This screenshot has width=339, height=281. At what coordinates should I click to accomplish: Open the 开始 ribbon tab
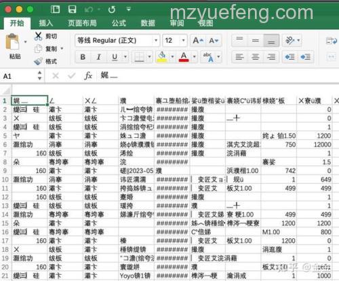17,23
